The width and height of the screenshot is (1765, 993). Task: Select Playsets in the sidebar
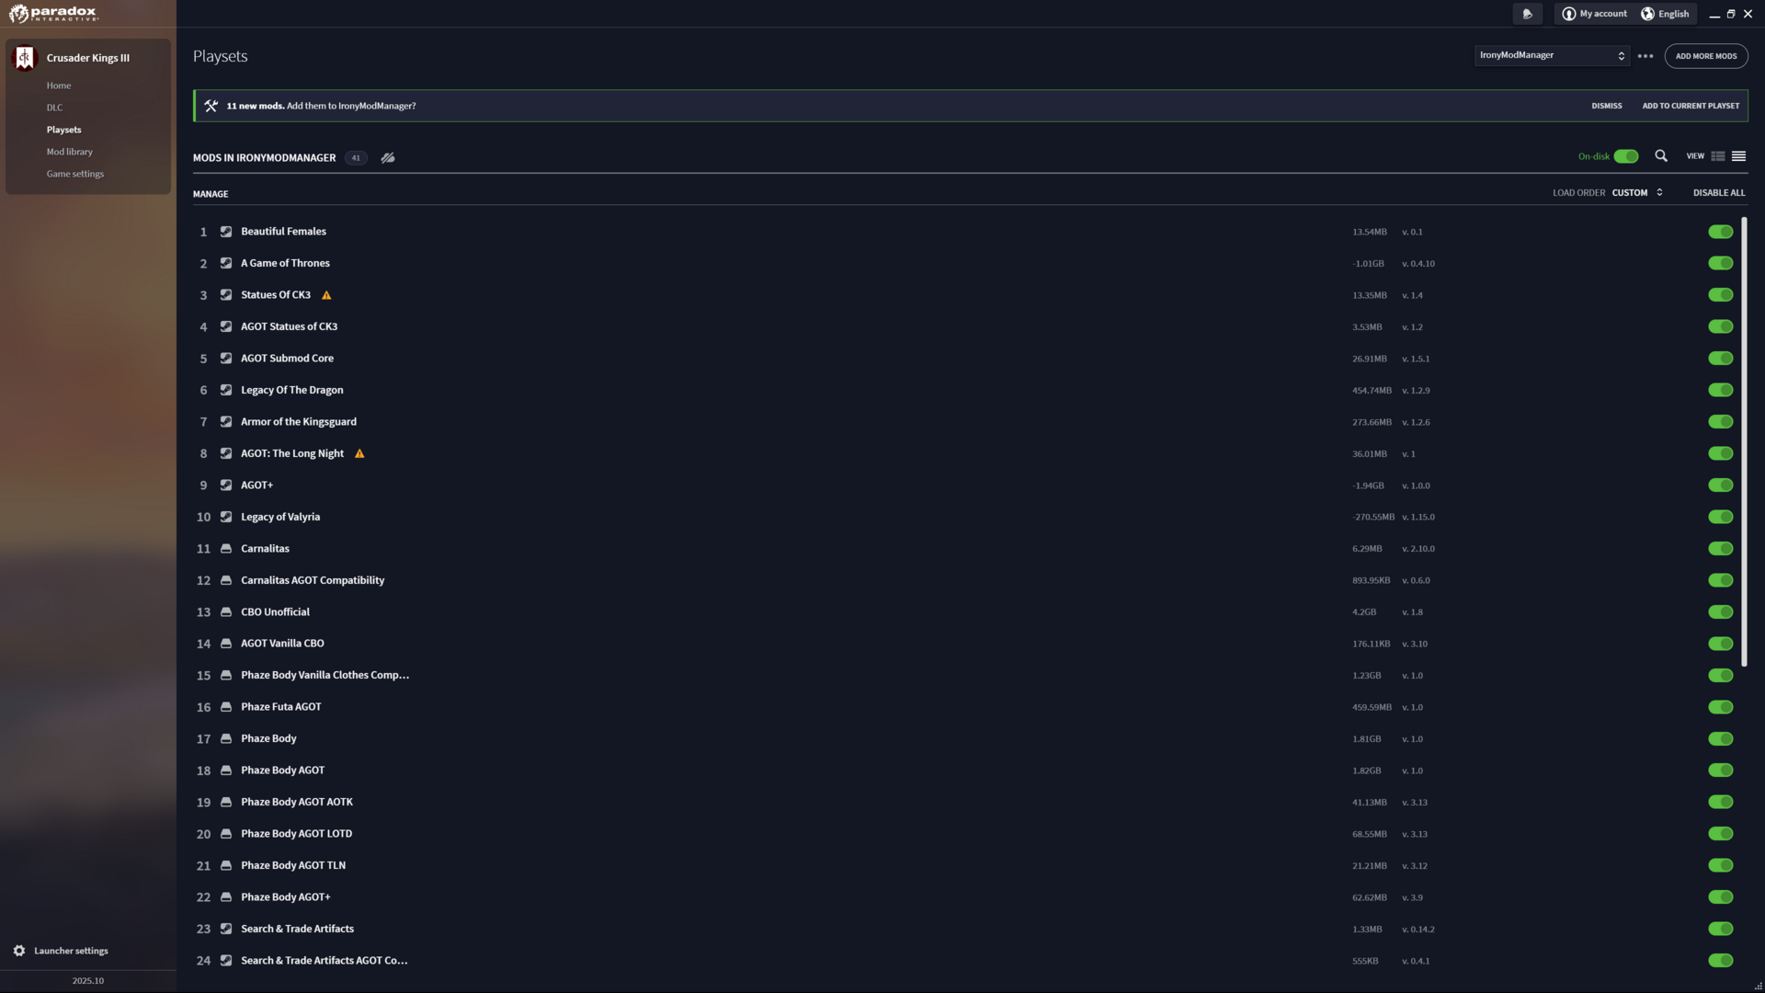pyautogui.click(x=64, y=130)
